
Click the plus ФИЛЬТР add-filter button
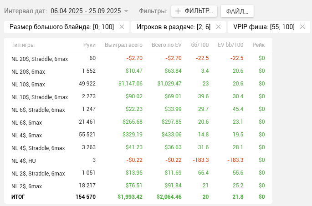click(194, 11)
